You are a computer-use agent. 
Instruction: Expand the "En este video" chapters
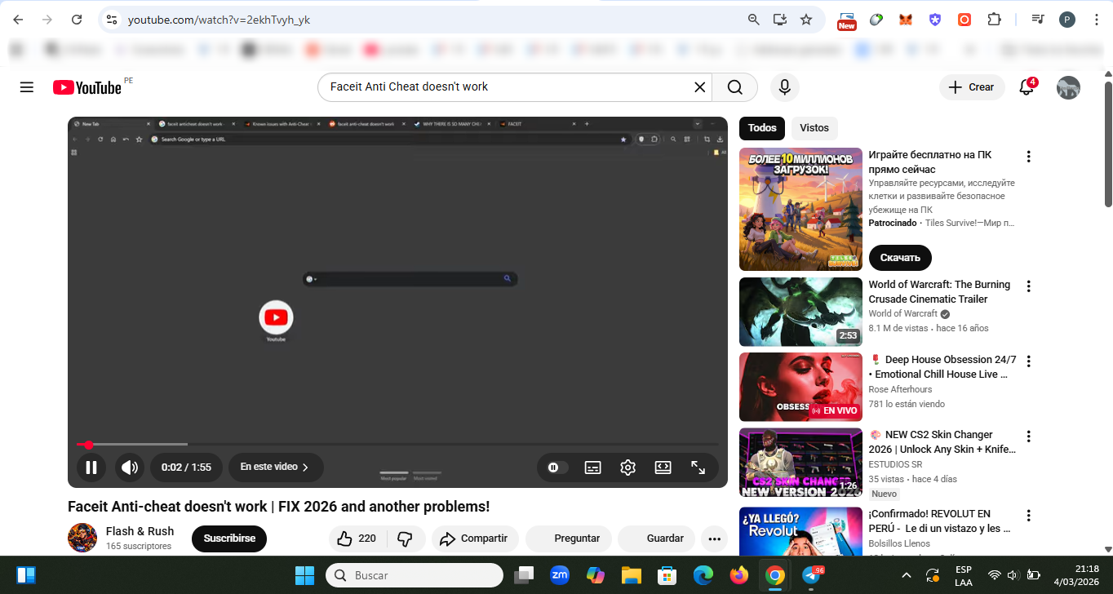tap(276, 468)
